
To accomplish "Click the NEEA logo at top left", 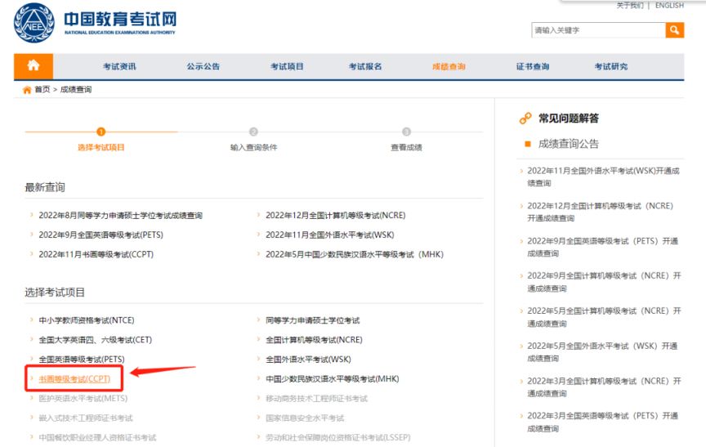I will [x=34, y=23].
